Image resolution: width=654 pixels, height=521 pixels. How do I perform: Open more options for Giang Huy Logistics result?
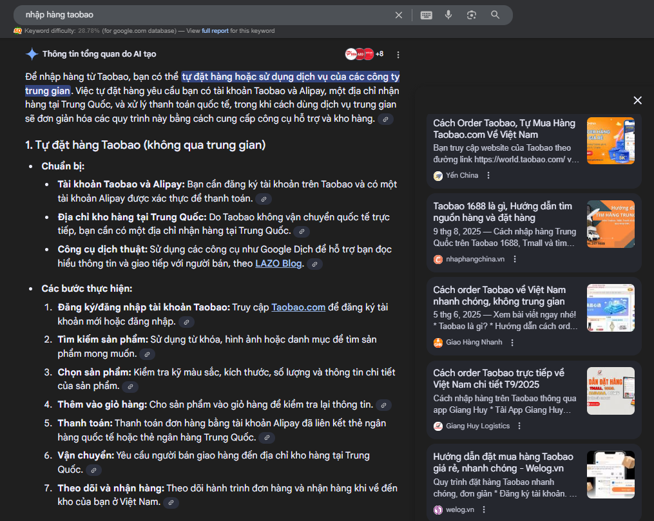click(x=519, y=426)
